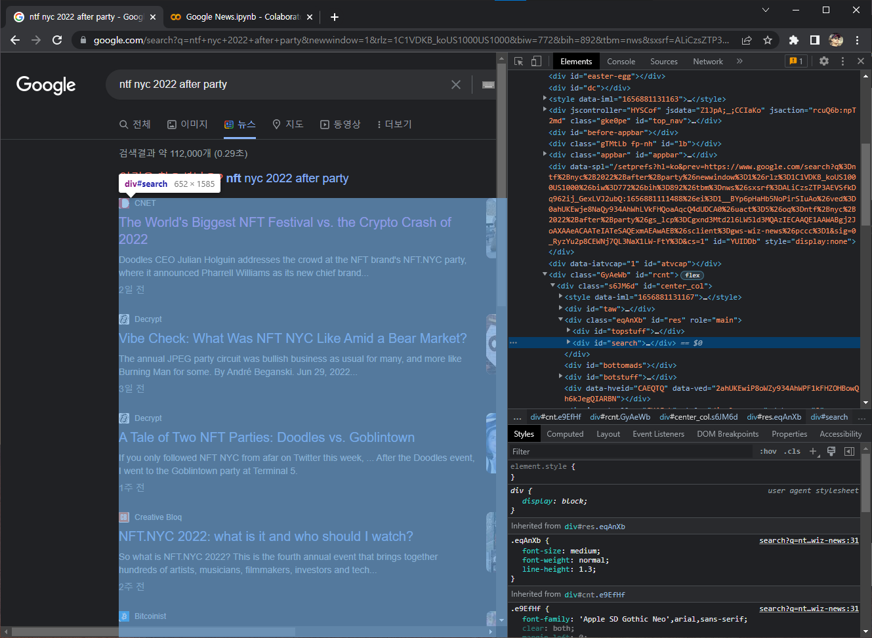Open 더보기 search options

point(394,124)
